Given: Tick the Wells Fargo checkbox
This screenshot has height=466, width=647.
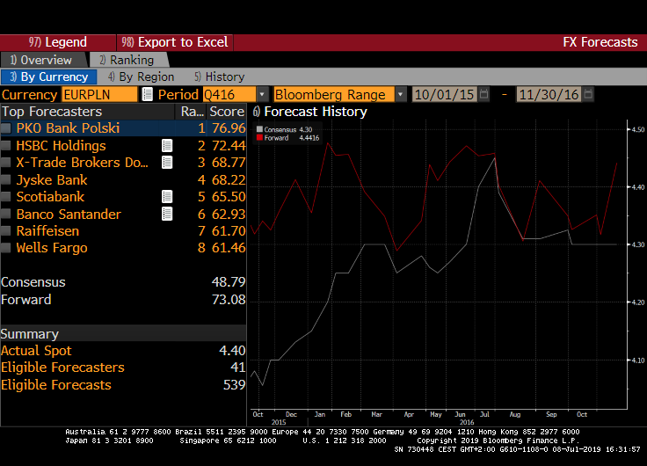Looking at the screenshot, I should click(x=7, y=248).
